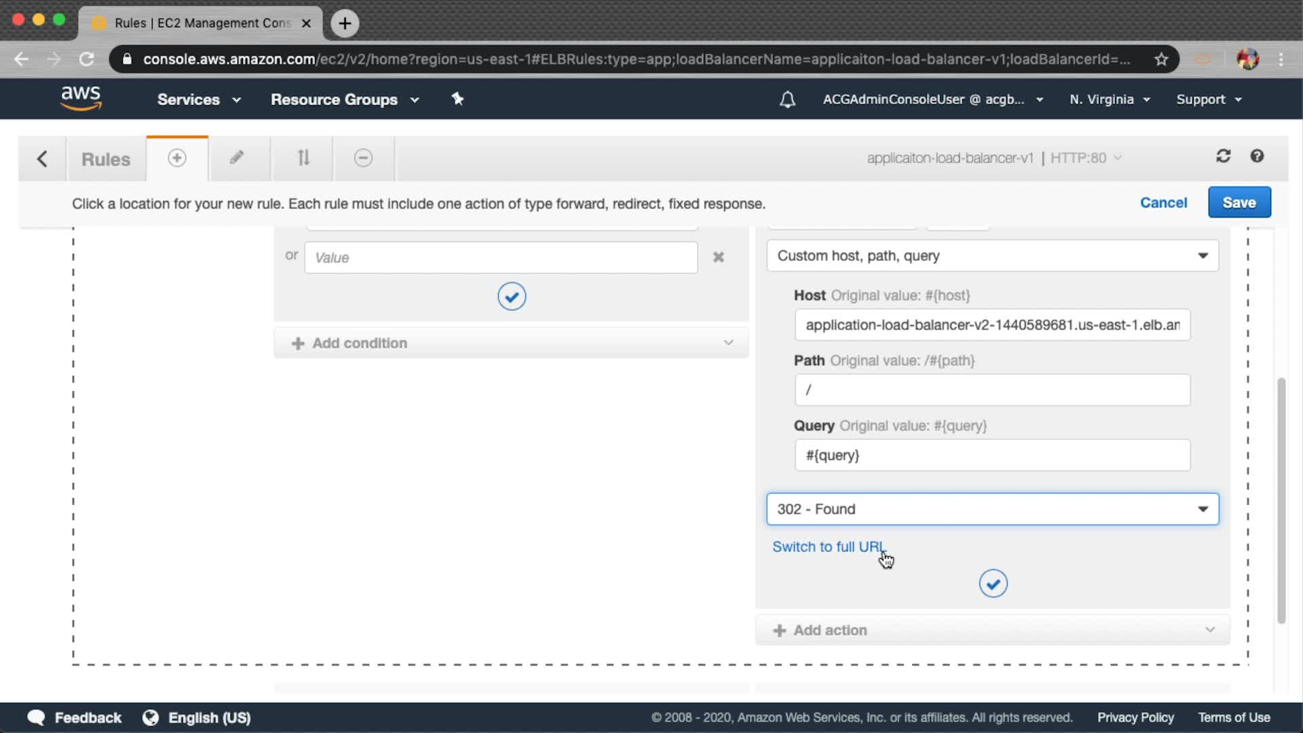Click the refresh icon in Rules toolbar

point(1223,157)
